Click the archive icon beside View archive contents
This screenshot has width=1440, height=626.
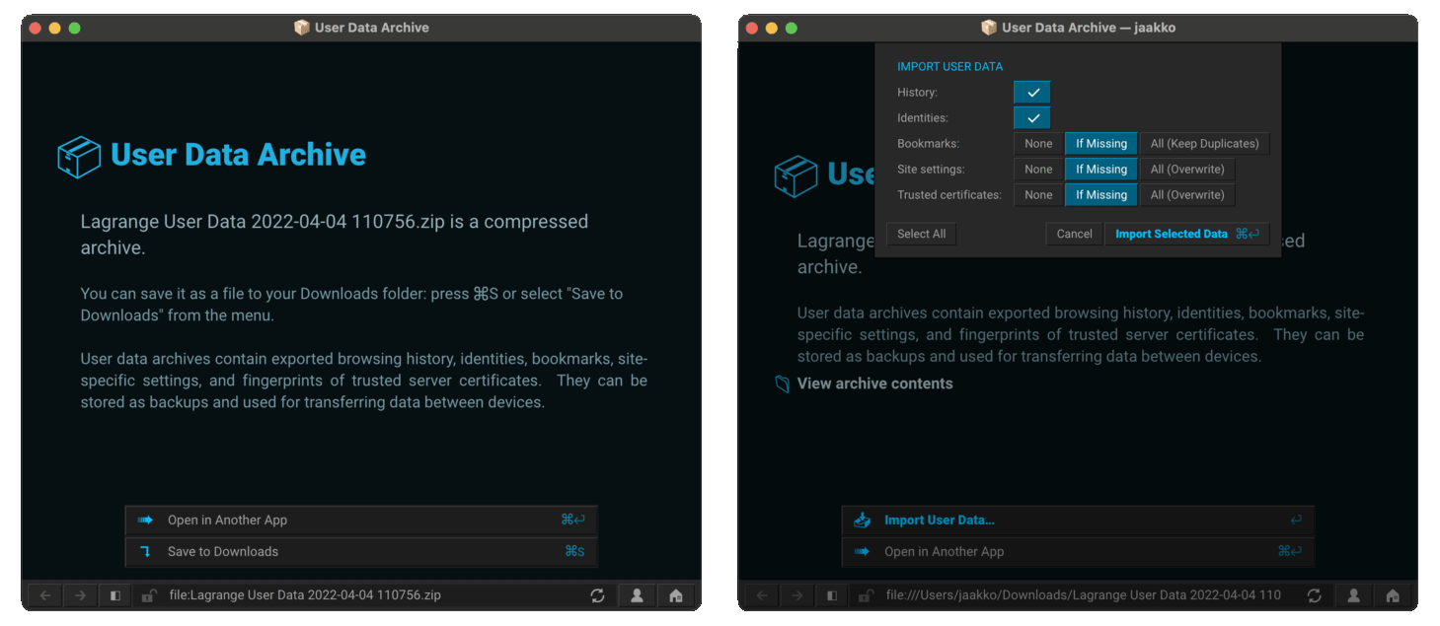[783, 383]
